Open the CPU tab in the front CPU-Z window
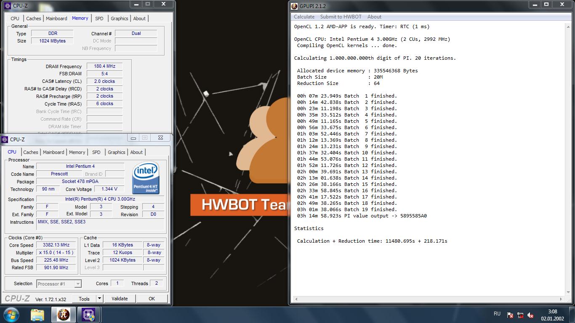Image resolution: width=575 pixels, height=323 pixels. pos(12,152)
